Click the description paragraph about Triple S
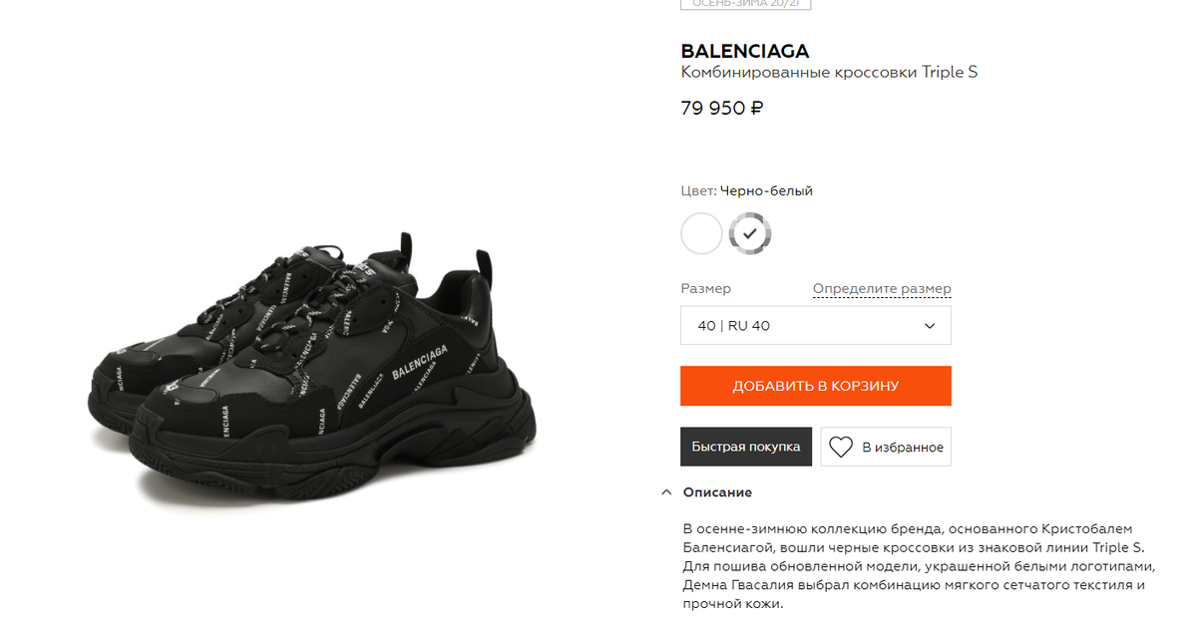 point(919,566)
